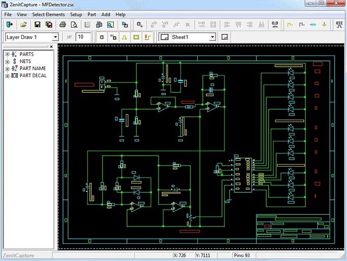Select the PART NAME label in the tree
The image size is (347, 261).
(33, 68)
